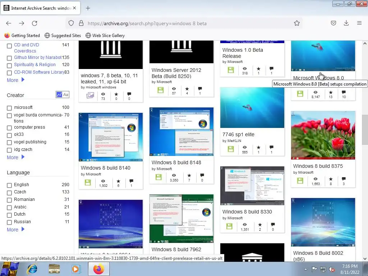
Task: Open 7746 sp1 elite fish thumbnail
Action: [252, 108]
